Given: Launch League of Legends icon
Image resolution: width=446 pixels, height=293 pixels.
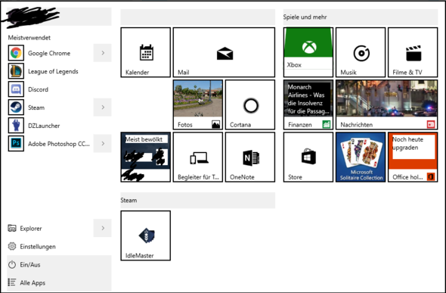Looking at the screenshot, I should [x=16, y=71].
